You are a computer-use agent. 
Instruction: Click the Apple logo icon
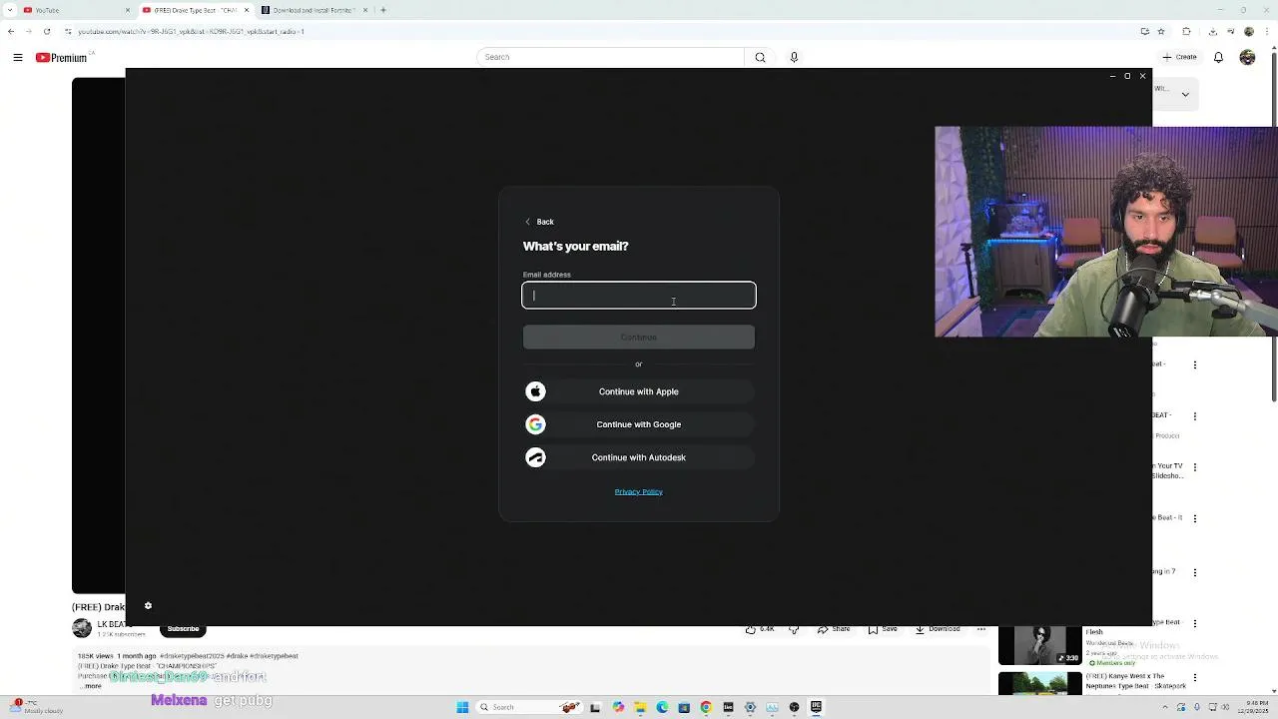coord(536,391)
